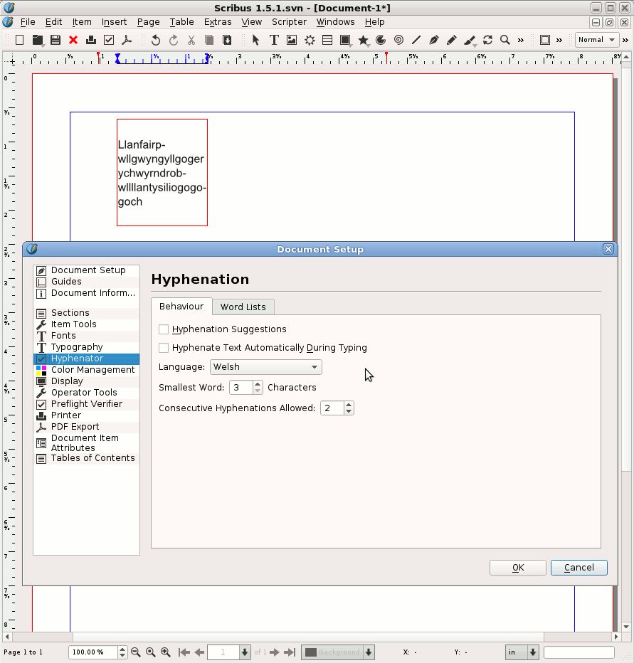Open the Language dropdown showing Welsh
Image resolution: width=634 pixels, height=663 pixels.
[x=265, y=367]
